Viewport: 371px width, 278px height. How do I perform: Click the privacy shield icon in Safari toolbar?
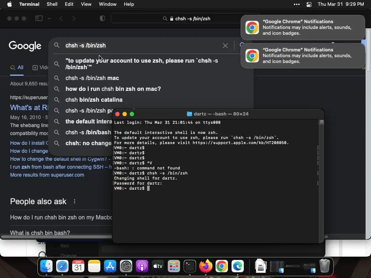(103, 18)
